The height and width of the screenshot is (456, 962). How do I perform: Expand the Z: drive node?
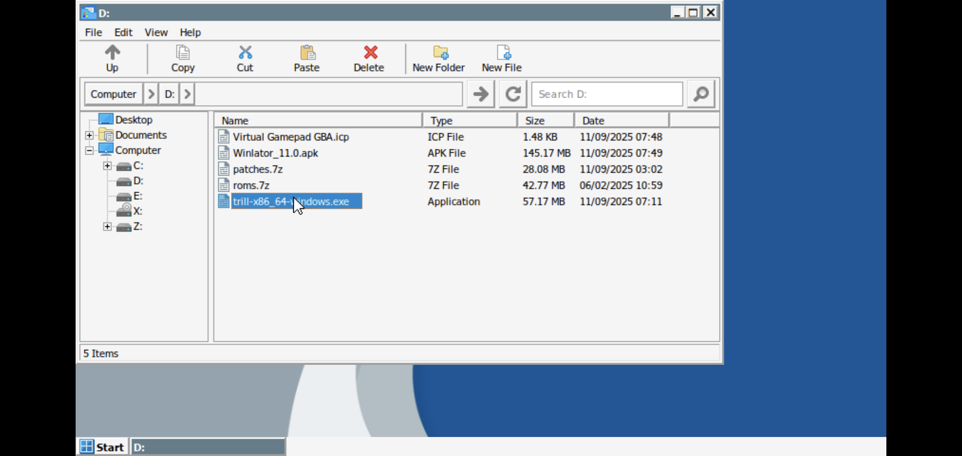pyautogui.click(x=107, y=226)
